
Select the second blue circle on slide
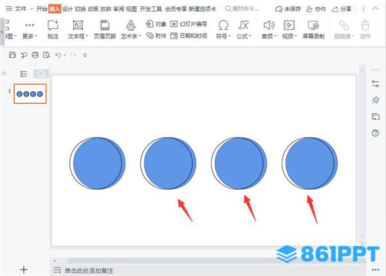click(x=169, y=163)
